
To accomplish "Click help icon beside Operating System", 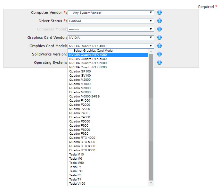I will click(159, 63).
